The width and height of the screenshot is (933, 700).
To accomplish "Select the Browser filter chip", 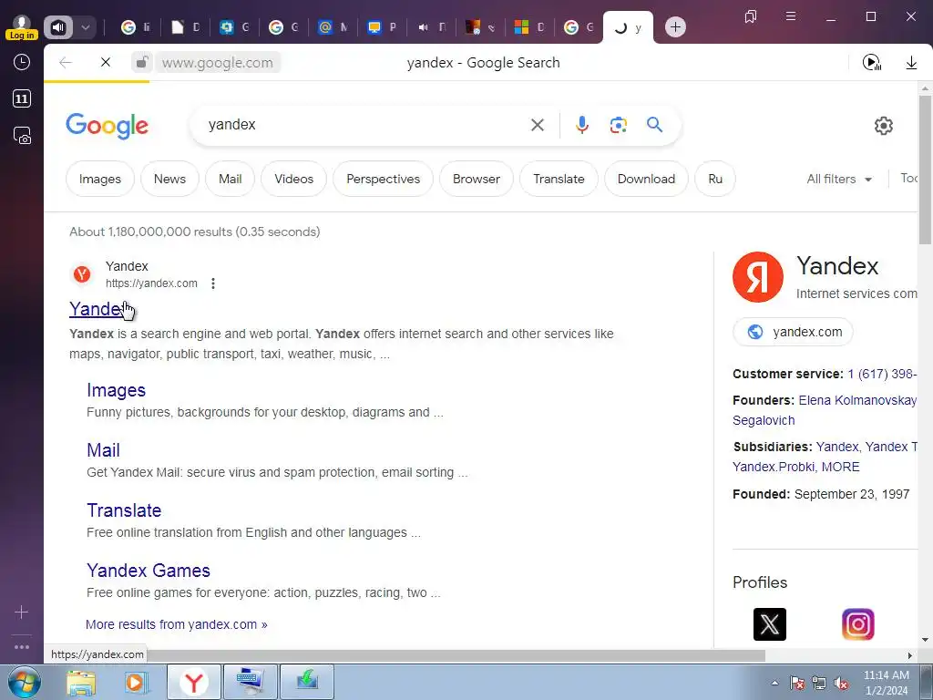I will tap(476, 179).
